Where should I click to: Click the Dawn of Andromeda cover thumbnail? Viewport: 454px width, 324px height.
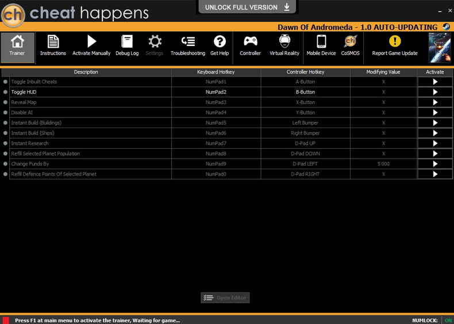point(440,48)
